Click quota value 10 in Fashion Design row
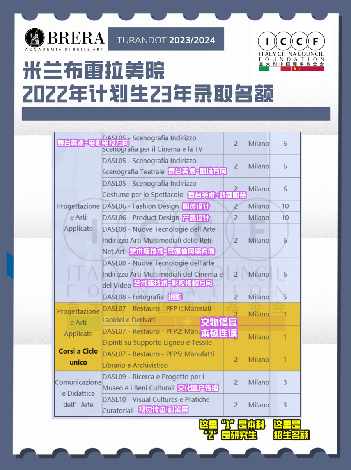The image size is (351, 470). [285, 206]
